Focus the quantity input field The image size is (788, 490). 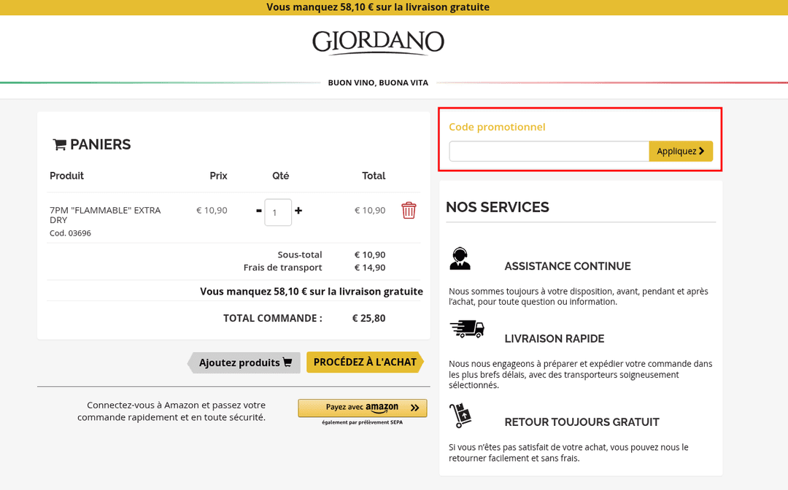[x=278, y=212]
